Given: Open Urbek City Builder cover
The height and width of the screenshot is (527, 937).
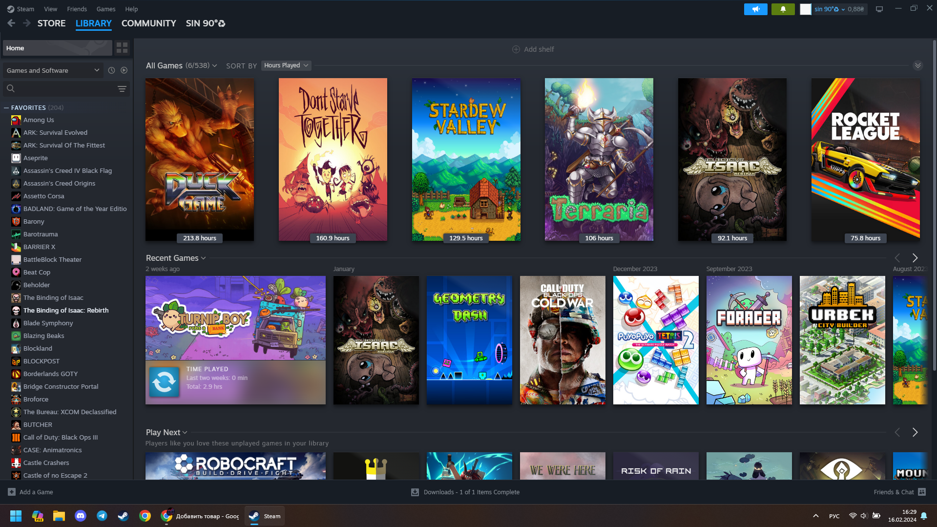Looking at the screenshot, I should [x=842, y=340].
